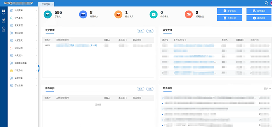Expand the 公文统计 chevron

click(x=36, y=55)
